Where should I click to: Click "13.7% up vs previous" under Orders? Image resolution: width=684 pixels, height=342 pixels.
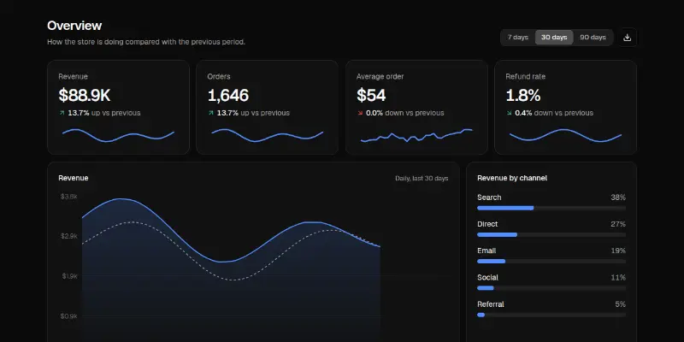(x=253, y=113)
